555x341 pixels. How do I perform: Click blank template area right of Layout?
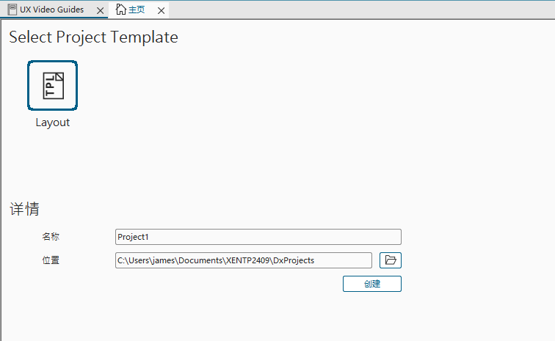tap(294, 95)
